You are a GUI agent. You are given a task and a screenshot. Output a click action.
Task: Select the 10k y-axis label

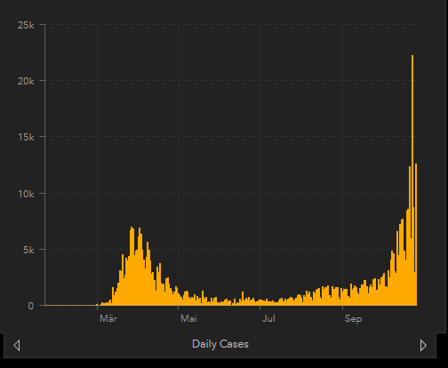[26, 194]
